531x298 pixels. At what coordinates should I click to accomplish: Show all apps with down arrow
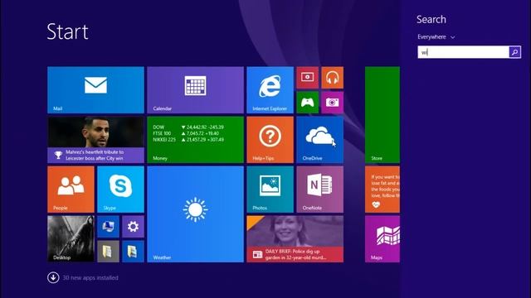[53, 278]
